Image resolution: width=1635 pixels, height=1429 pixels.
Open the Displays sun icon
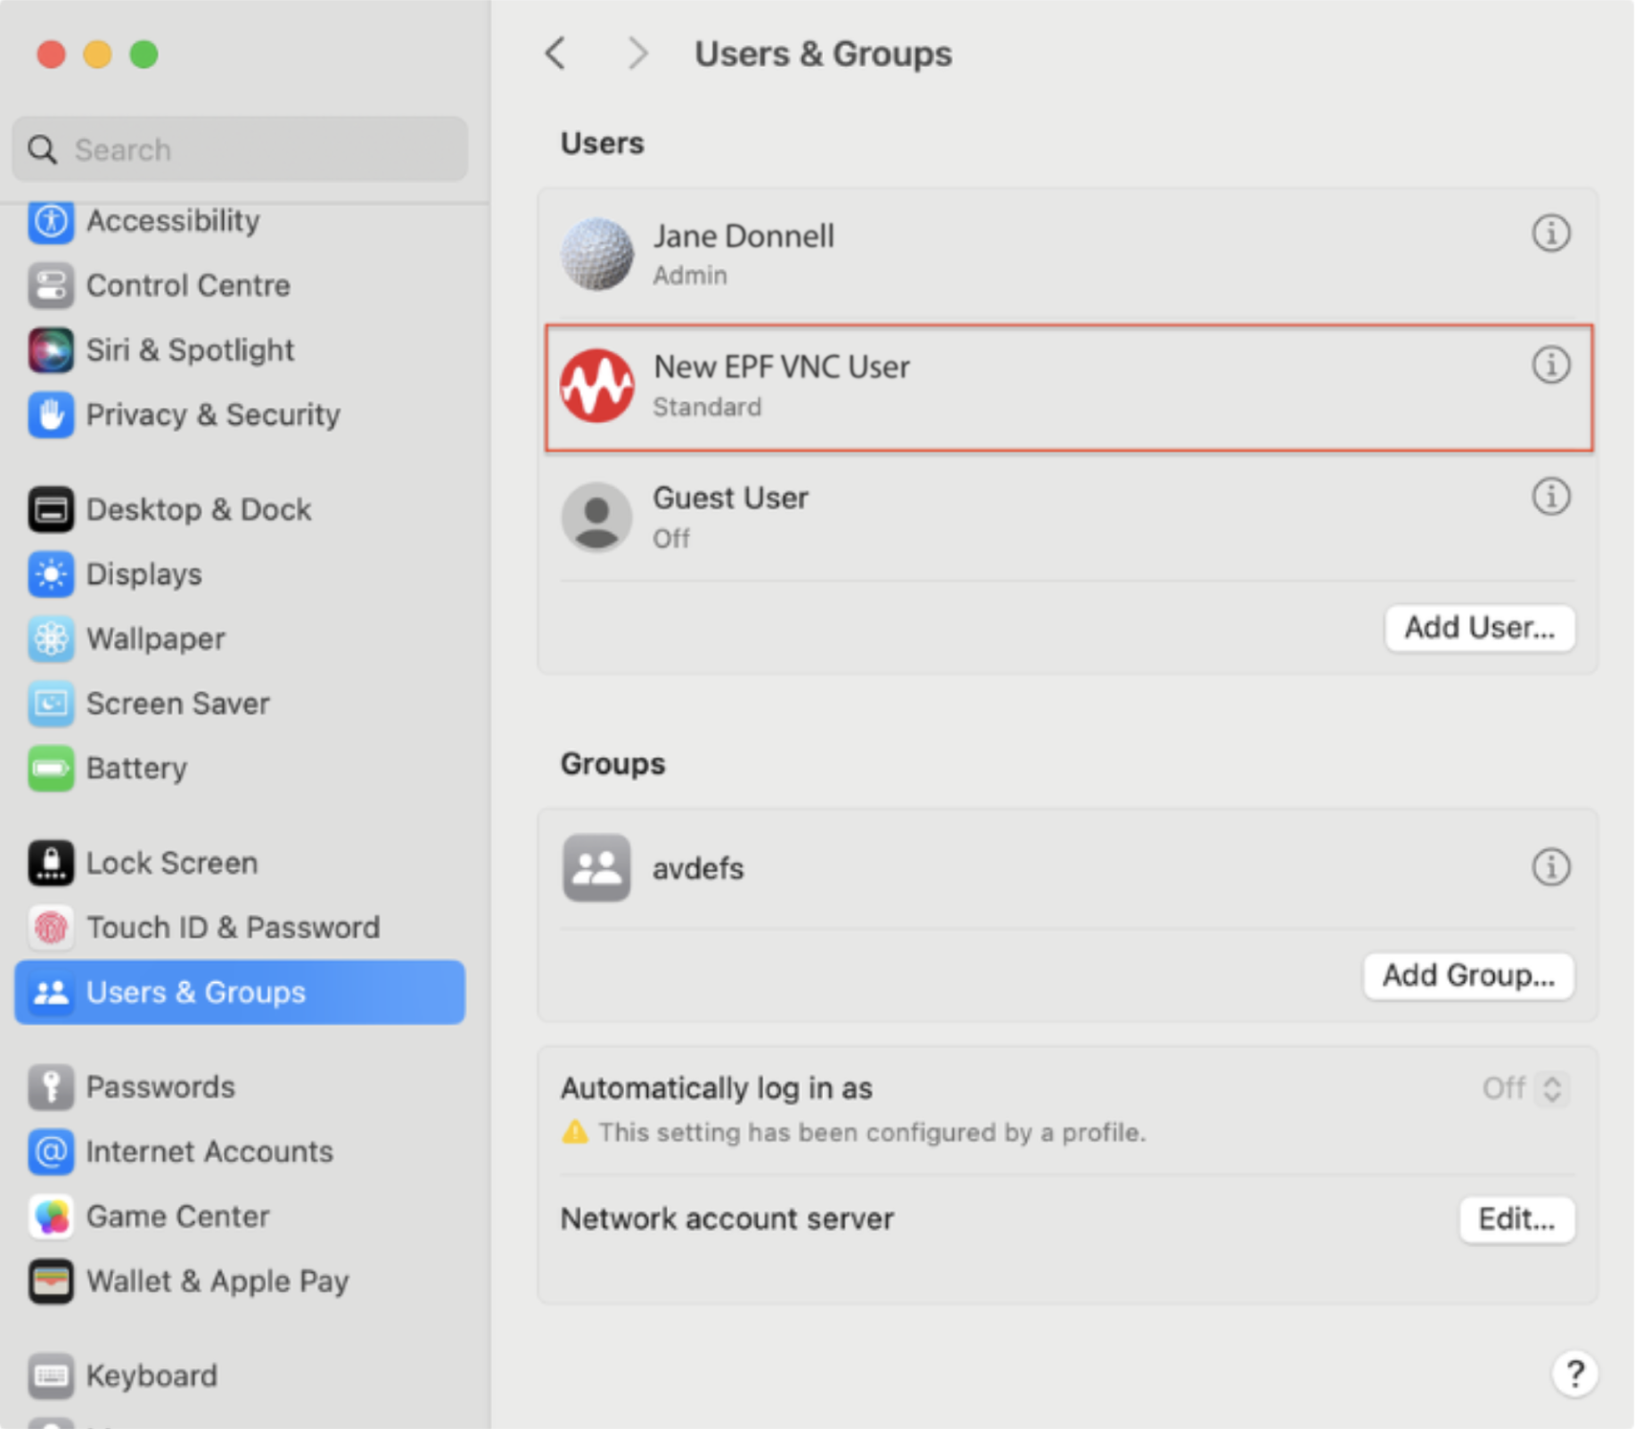51,574
